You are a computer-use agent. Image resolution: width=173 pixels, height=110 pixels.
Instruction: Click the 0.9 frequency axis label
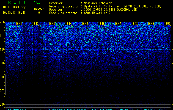tap(2, 63)
